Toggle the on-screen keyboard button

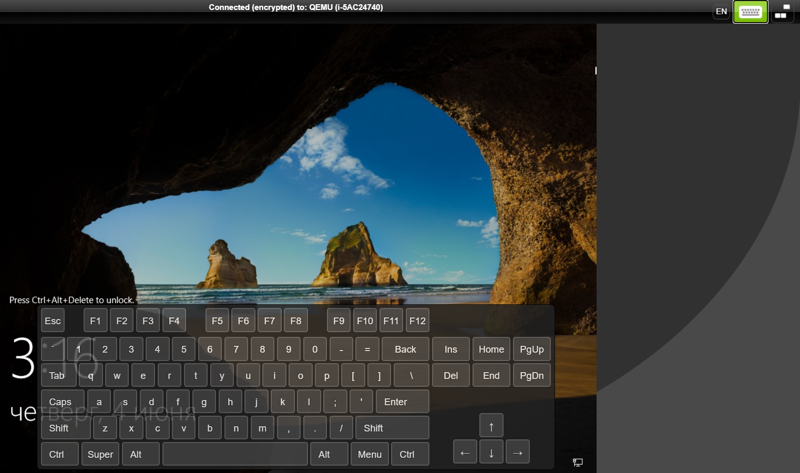coord(750,12)
